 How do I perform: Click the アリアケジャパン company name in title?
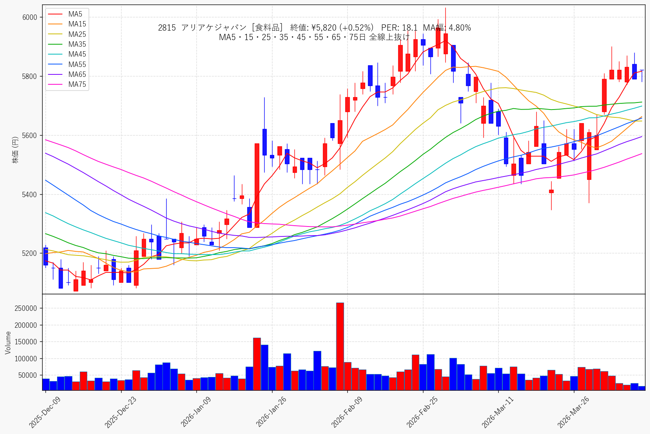coord(214,28)
